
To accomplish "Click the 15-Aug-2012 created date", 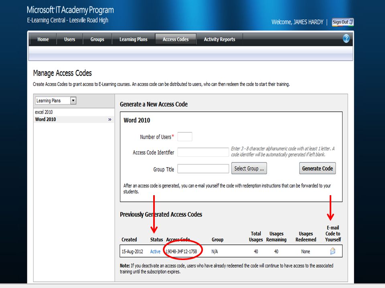I will (x=132, y=252).
